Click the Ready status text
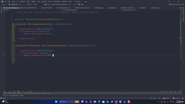This screenshot has width=185, height=104. tap(4, 98)
